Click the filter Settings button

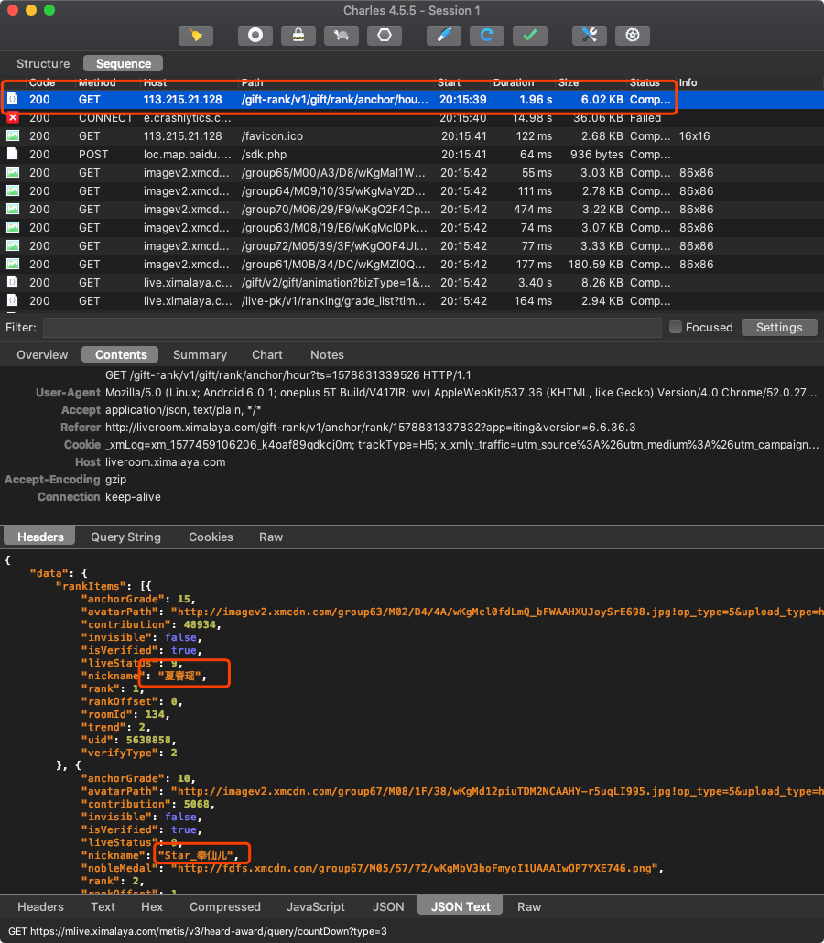pos(779,327)
